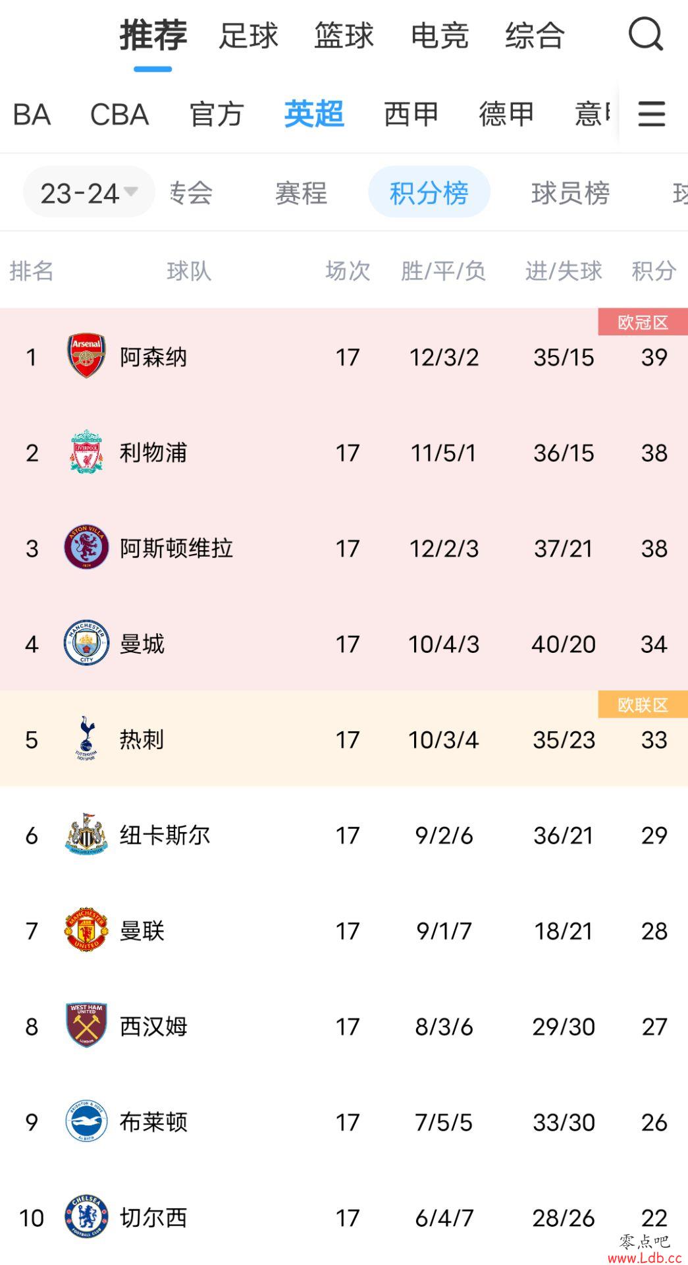
Task: Tap the Manchester United crest
Action: click(x=86, y=930)
